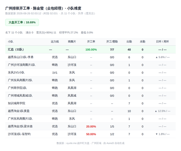Viewport: 181px width, 151px height.
Task: Click the 凤凰城 district cell
Action: [x=72, y=96]
